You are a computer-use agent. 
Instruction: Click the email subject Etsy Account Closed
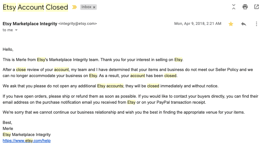[x=35, y=7]
